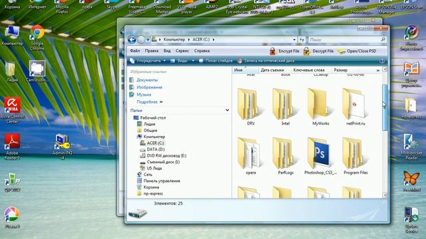Select Компьютер in the folder tree
The image size is (426, 239).
(154, 137)
